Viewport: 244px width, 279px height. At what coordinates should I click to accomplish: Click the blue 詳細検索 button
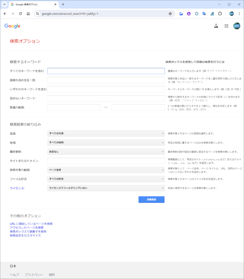point(152,199)
